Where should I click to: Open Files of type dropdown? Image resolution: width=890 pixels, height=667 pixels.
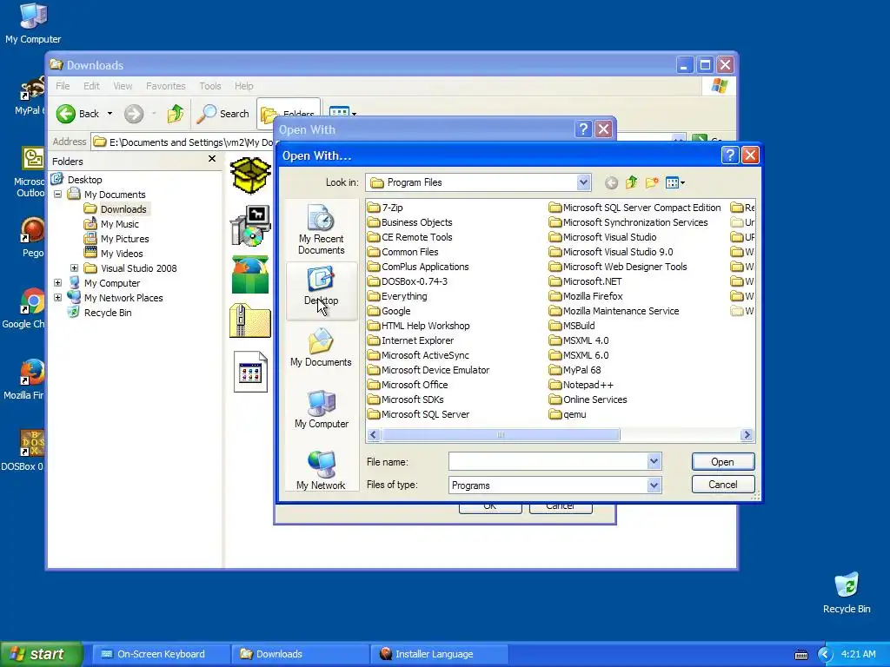pyautogui.click(x=654, y=485)
